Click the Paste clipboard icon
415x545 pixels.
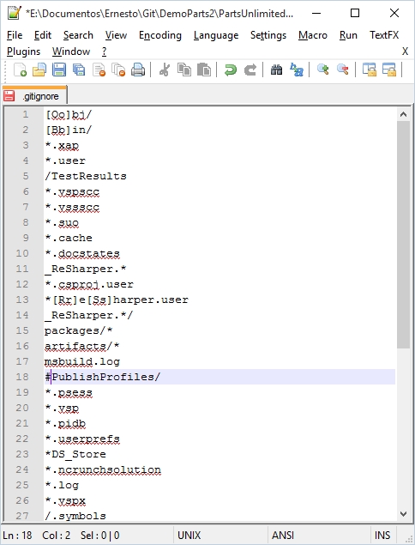tap(204, 70)
